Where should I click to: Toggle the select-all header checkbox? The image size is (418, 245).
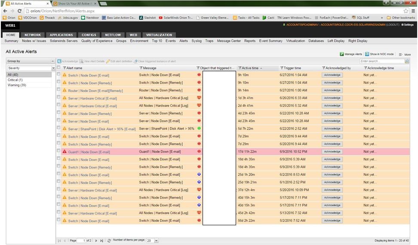[58, 67]
